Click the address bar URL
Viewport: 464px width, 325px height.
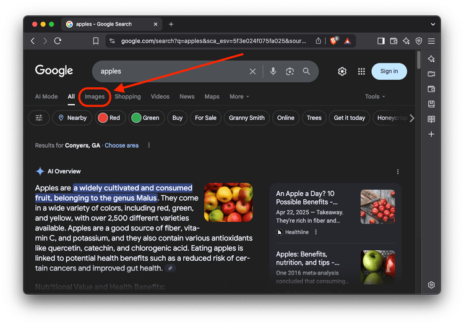[x=213, y=41]
